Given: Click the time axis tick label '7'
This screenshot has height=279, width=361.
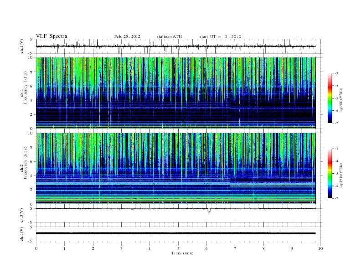Looking at the screenshot, I should (235, 248).
